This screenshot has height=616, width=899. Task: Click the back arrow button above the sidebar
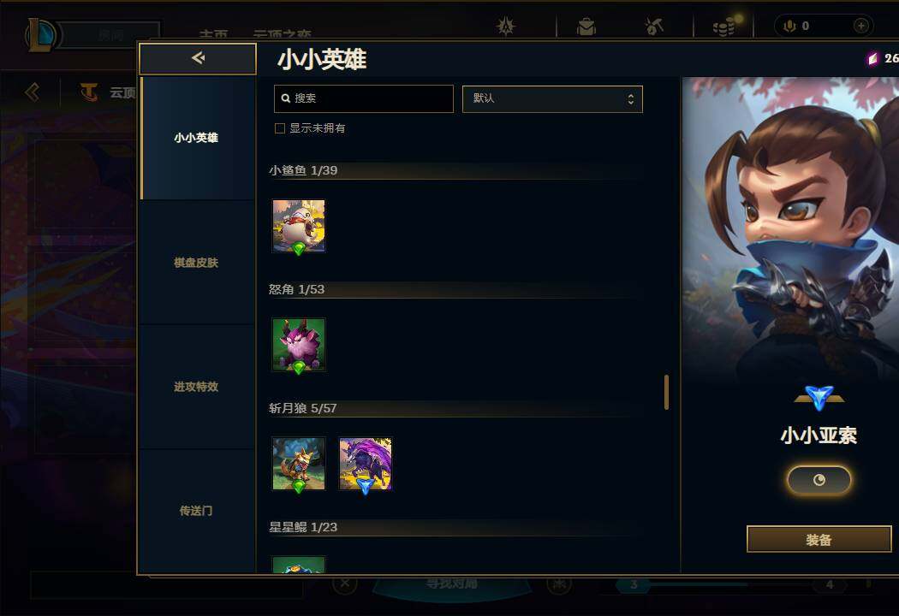click(198, 58)
